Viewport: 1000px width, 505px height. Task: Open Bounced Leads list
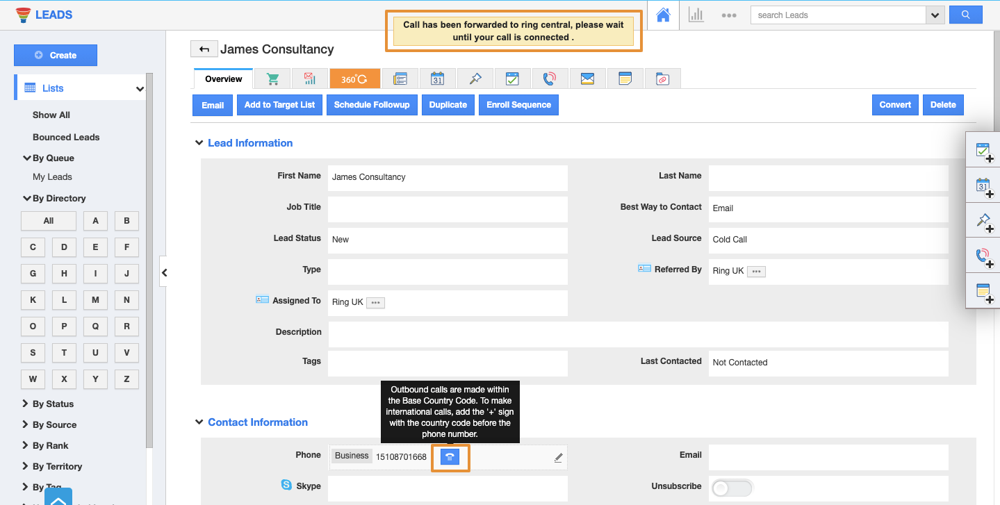[66, 138]
